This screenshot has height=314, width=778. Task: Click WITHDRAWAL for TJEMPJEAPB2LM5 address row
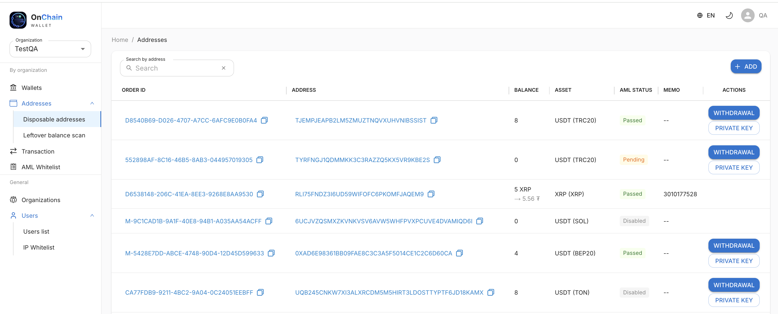point(734,113)
